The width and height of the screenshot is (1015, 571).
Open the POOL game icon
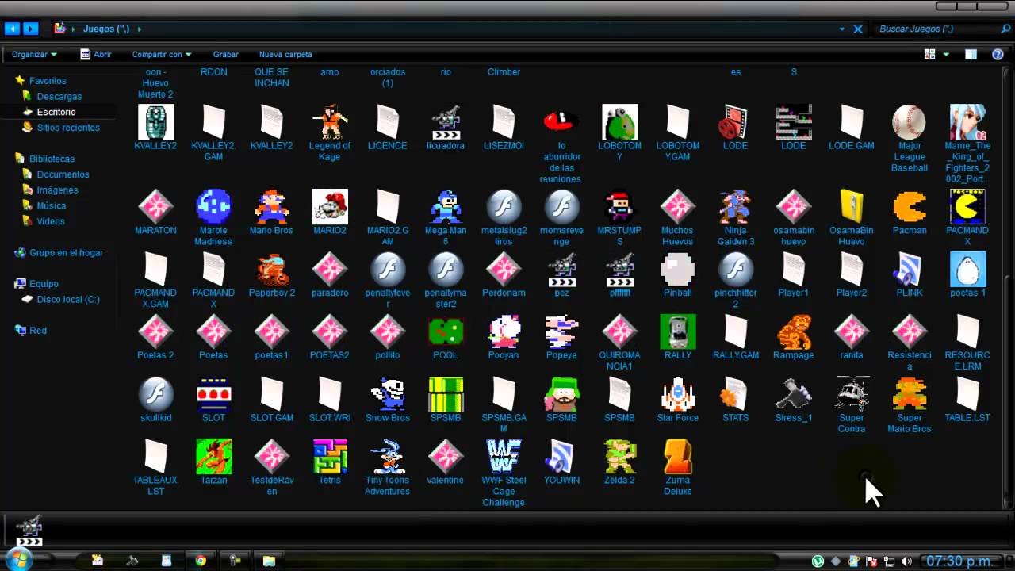(x=446, y=331)
